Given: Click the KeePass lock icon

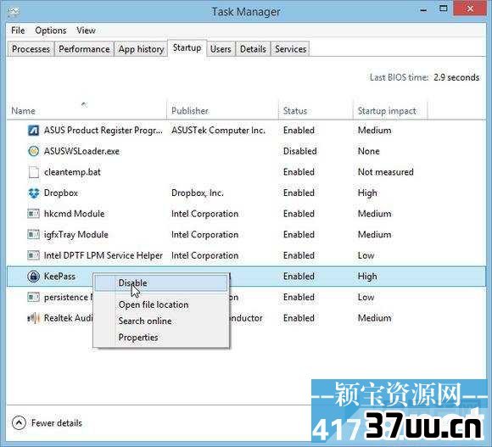Looking at the screenshot, I should (34, 277).
